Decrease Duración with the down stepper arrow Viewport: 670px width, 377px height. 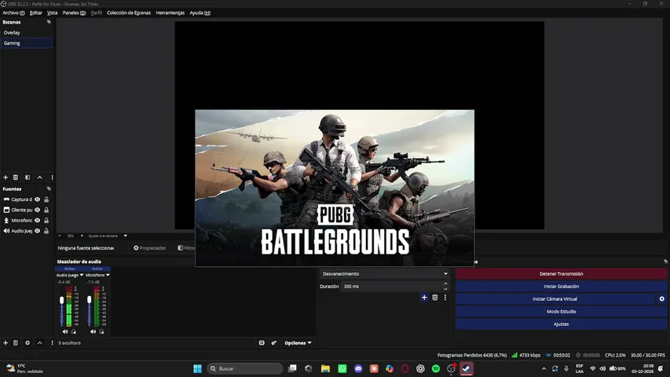pyautogui.click(x=445, y=289)
